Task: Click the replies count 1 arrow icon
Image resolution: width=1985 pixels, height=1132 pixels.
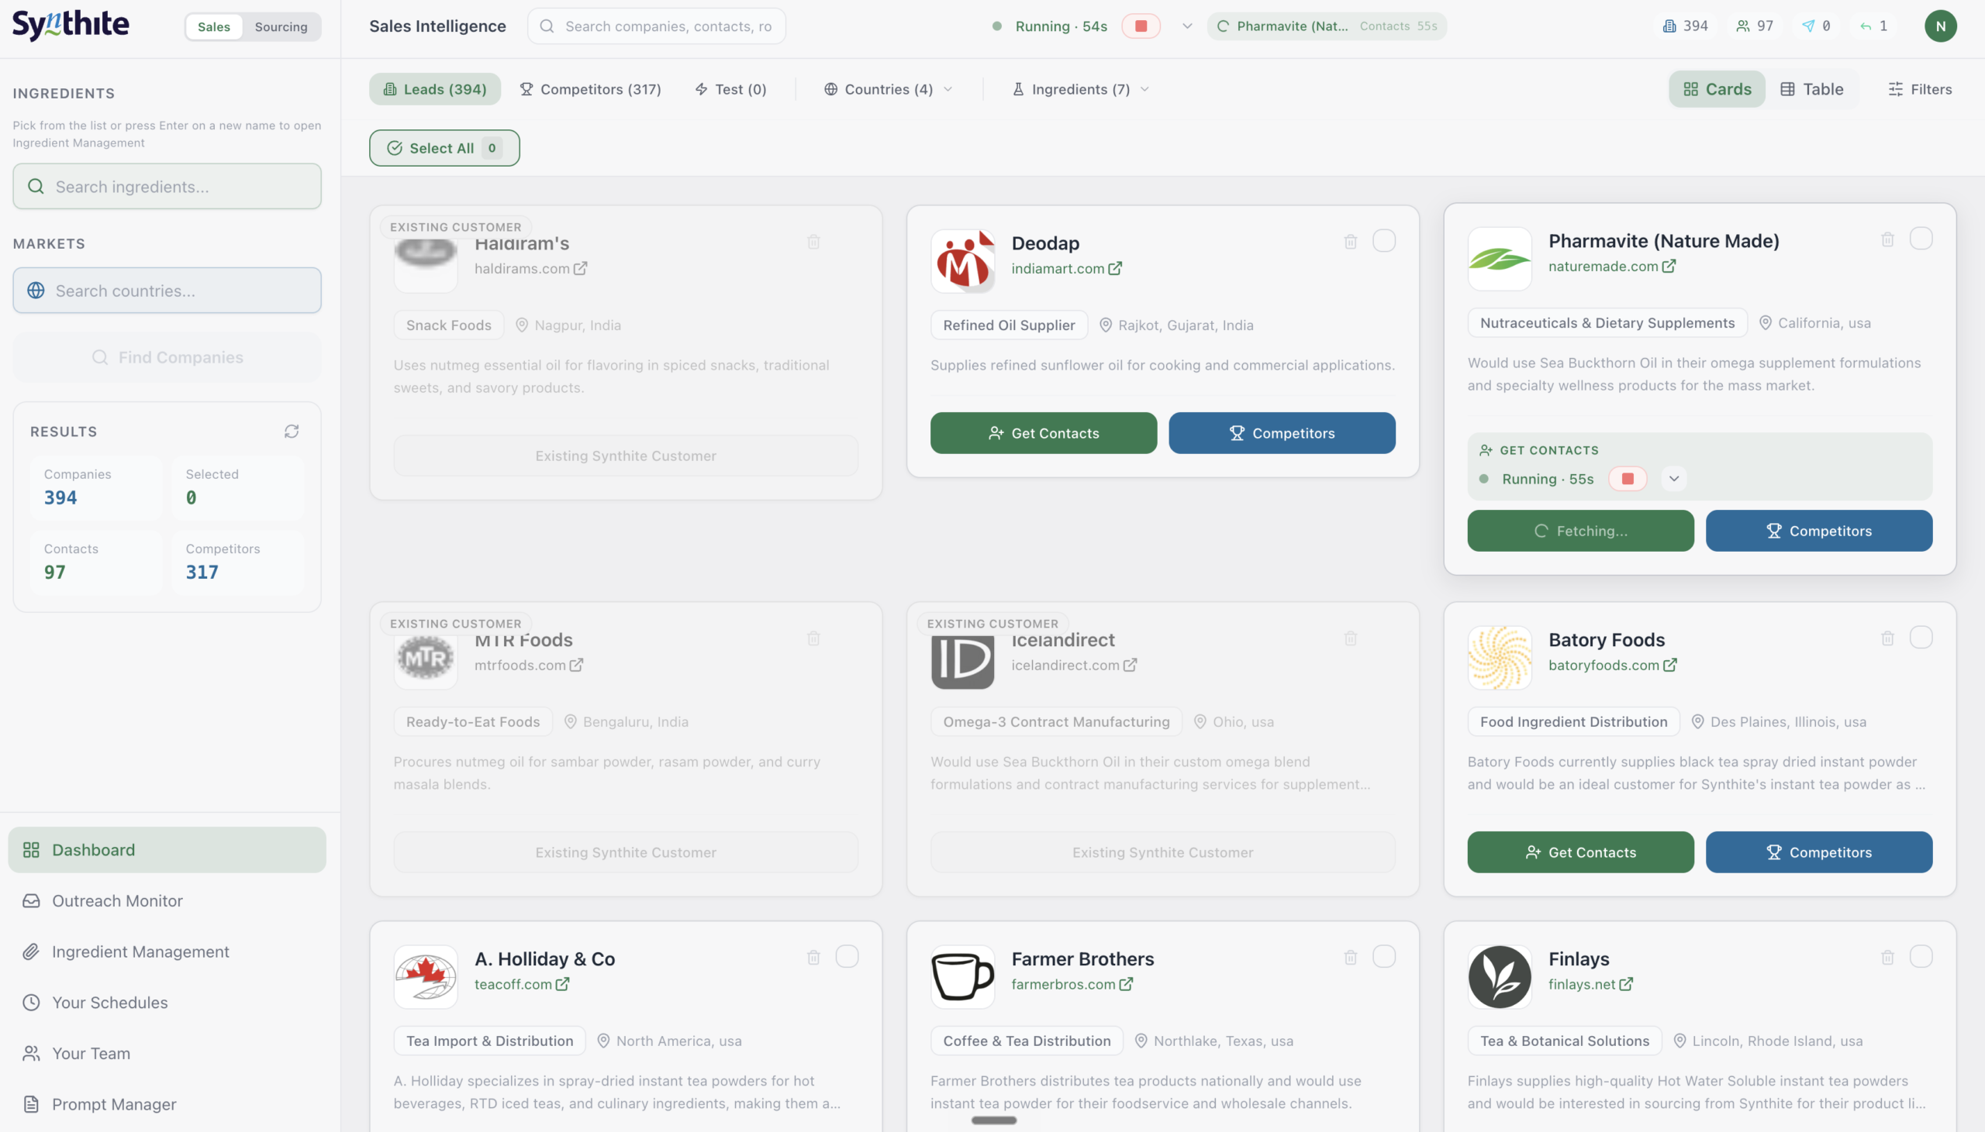Action: click(1866, 26)
